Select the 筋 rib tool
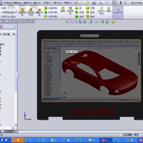Screen dimensions: 143x143 78,8
